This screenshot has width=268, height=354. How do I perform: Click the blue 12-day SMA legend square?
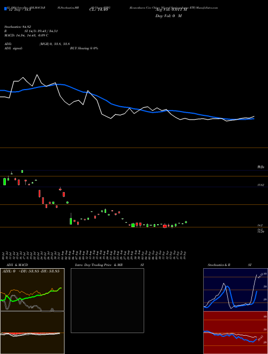tap(6, 9)
